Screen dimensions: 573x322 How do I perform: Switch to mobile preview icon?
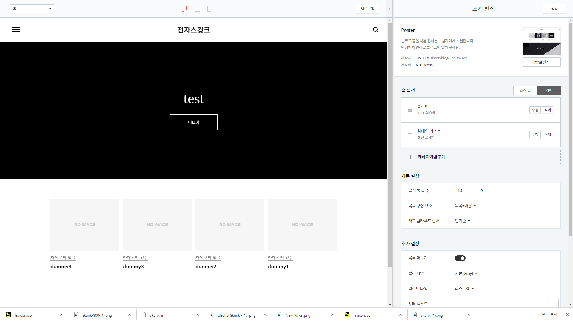pyautogui.click(x=209, y=9)
